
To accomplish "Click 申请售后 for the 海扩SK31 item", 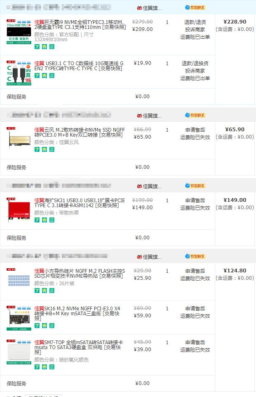I will (195, 201).
